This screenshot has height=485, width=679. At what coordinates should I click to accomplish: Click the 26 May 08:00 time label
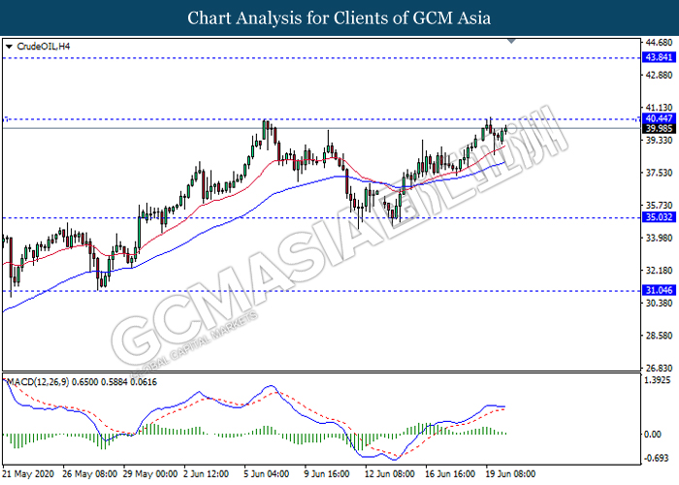point(89,474)
